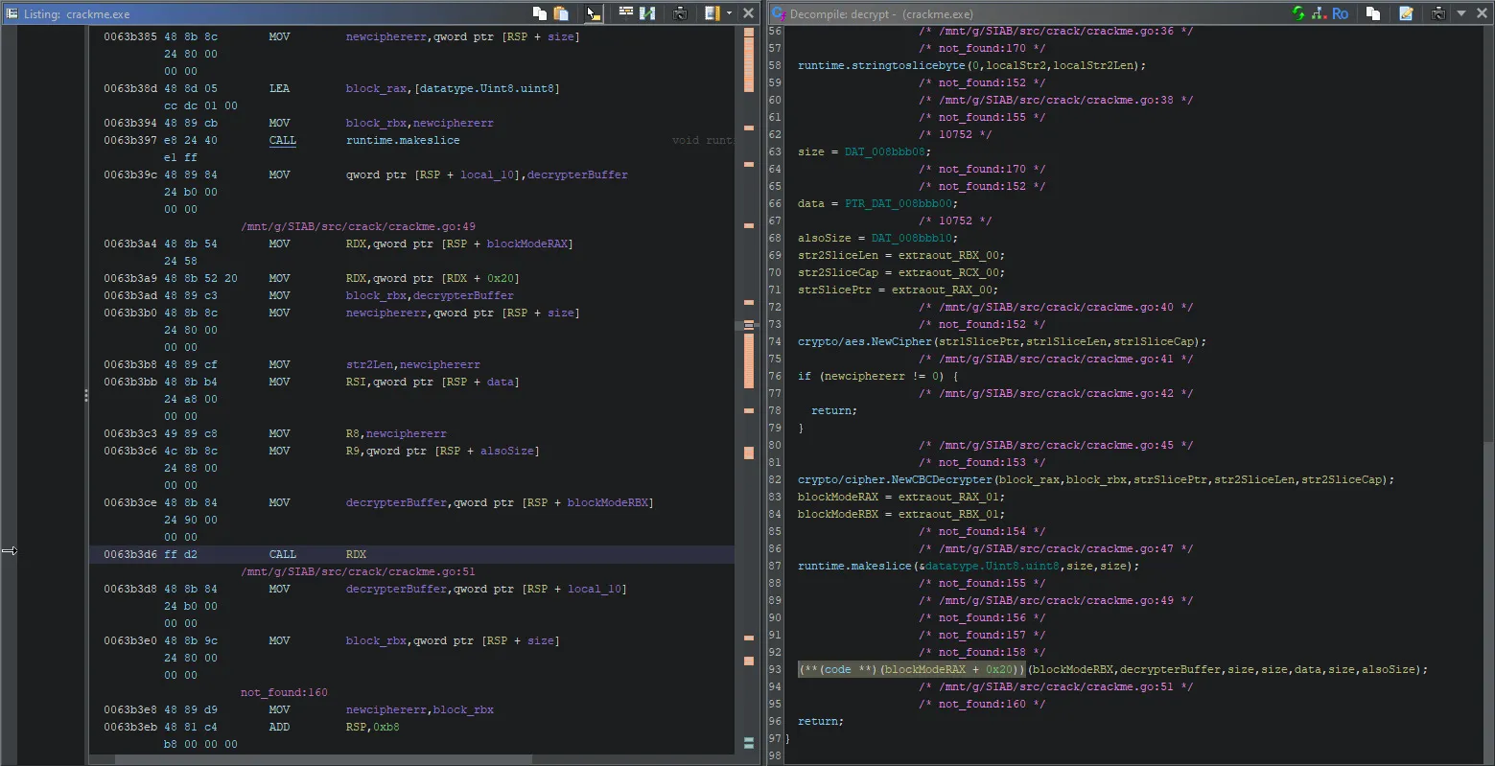
Task: Click return; on decompiler line 96
Action: (821, 721)
